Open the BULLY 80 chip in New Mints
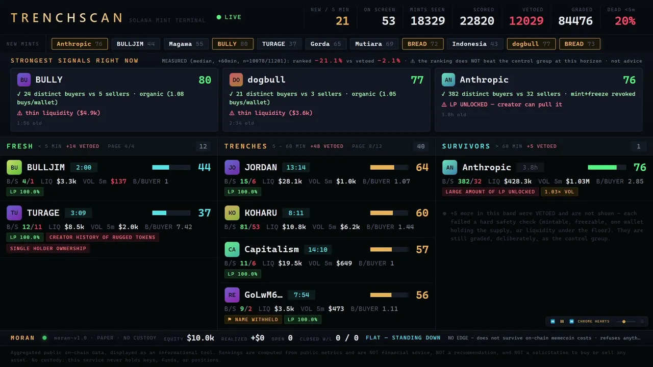Screen dimensions: 653x367 coord(233,44)
